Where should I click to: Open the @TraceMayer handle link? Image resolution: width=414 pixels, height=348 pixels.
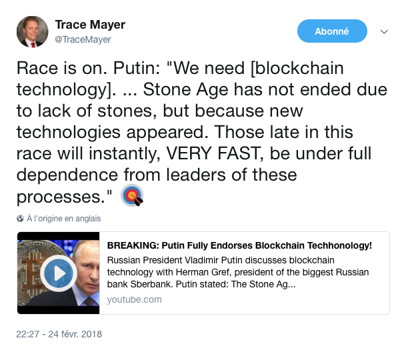83,39
